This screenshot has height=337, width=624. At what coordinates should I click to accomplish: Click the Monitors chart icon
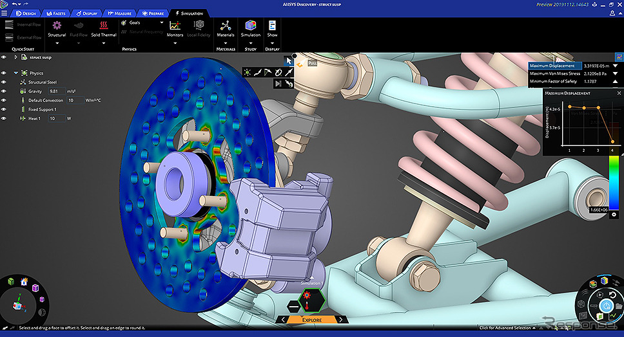175,26
